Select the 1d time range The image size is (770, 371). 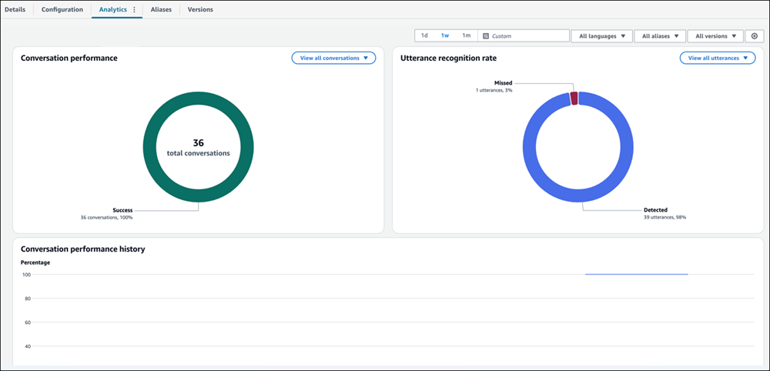424,36
